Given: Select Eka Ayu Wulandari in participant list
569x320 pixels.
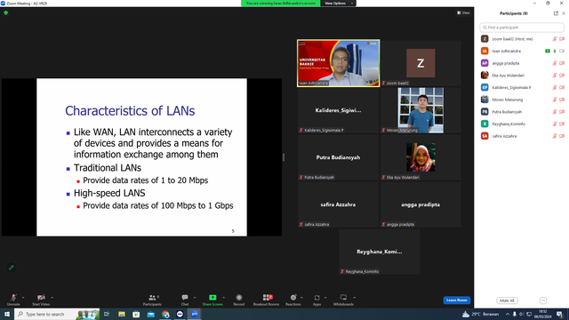Looking at the screenshot, I should tap(522, 76).
